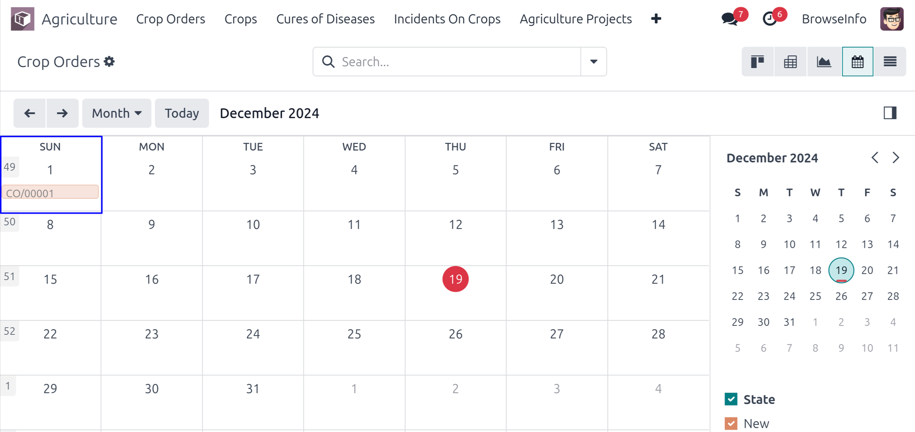
Task: Click the Today button
Action: tap(182, 113)
